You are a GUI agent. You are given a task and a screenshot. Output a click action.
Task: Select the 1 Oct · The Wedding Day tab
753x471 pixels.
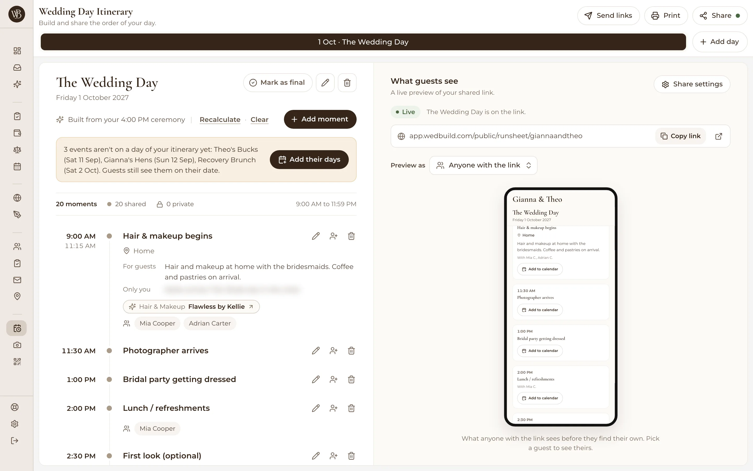coord(363,42)
